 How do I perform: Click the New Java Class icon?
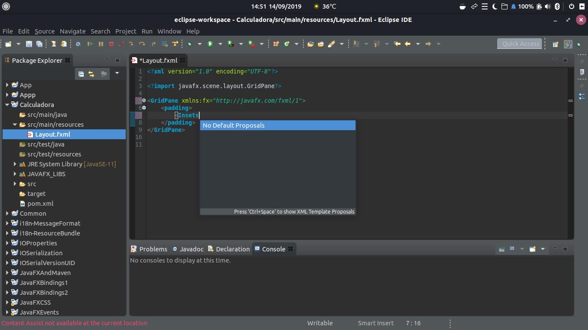287,44
